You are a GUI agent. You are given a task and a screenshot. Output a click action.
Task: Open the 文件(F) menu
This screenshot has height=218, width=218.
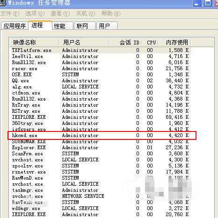10,14
